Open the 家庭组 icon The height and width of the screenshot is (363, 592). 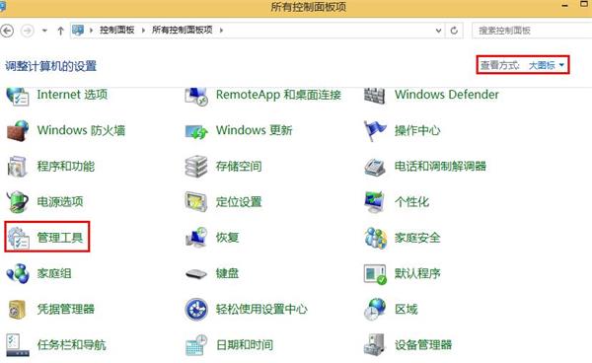18,273
